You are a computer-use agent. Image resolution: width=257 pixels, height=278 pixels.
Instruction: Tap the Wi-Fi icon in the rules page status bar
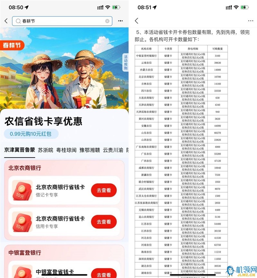(x=236, y=7)
